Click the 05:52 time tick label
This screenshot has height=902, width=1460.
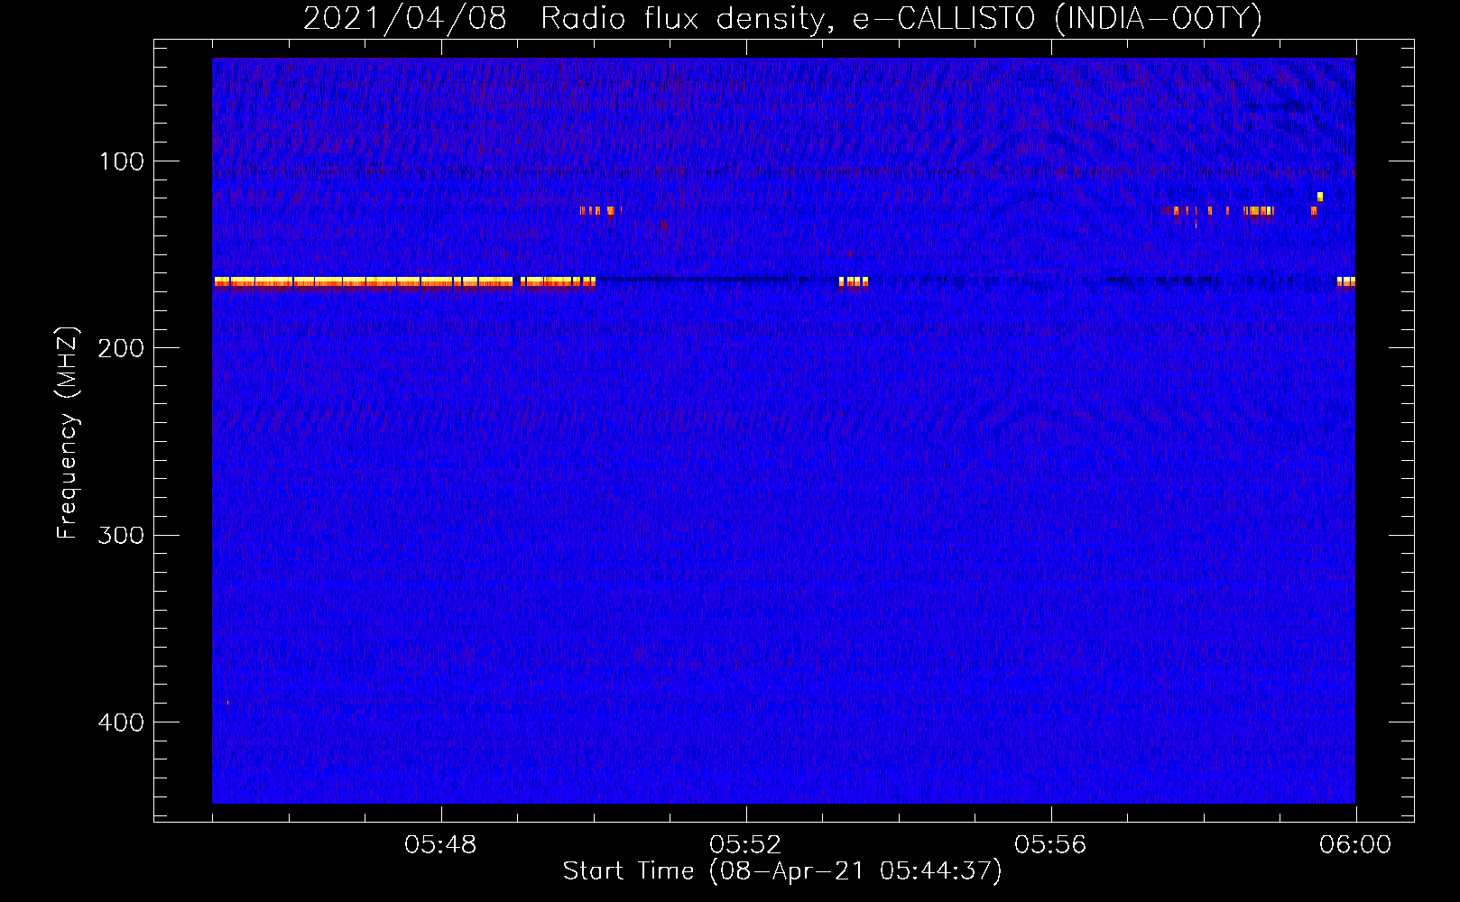(x=745, y=845)
